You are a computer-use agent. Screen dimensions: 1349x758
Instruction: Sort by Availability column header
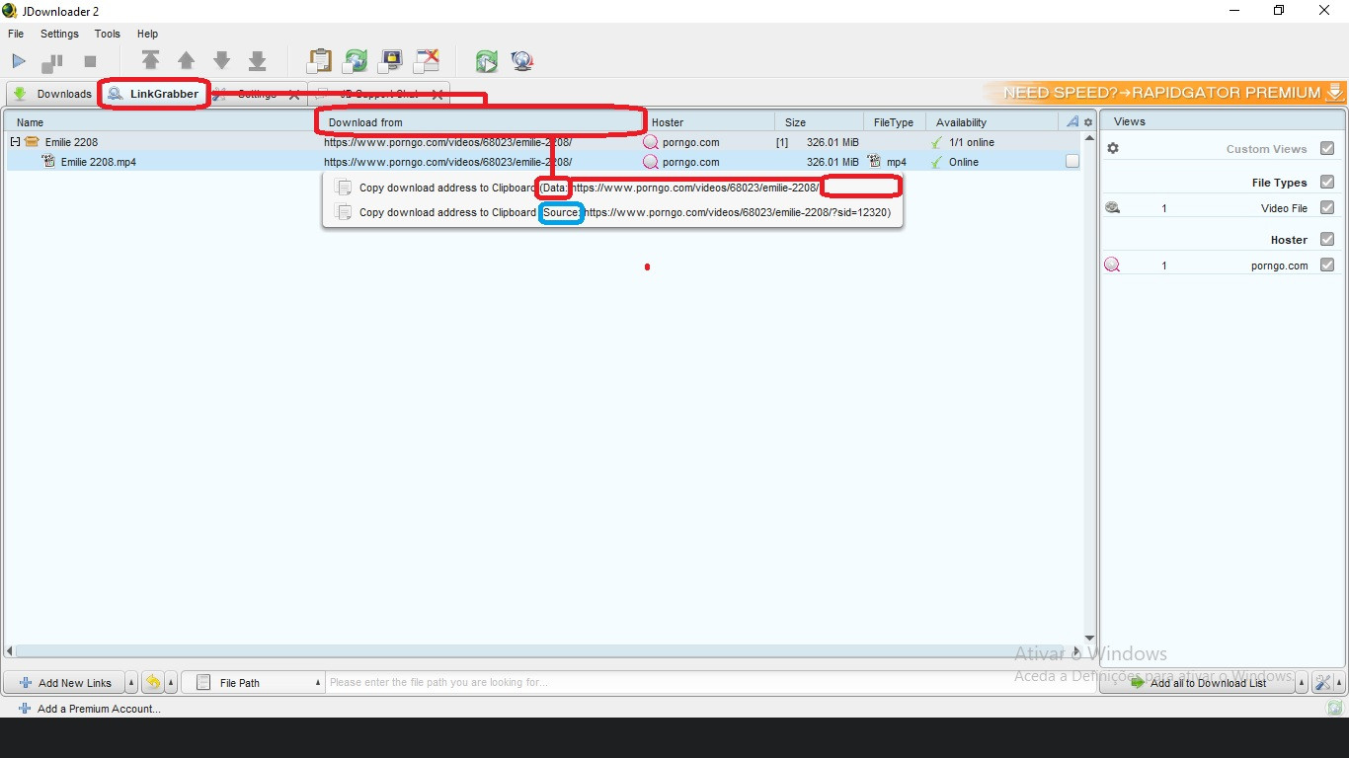tap(992, 122)
